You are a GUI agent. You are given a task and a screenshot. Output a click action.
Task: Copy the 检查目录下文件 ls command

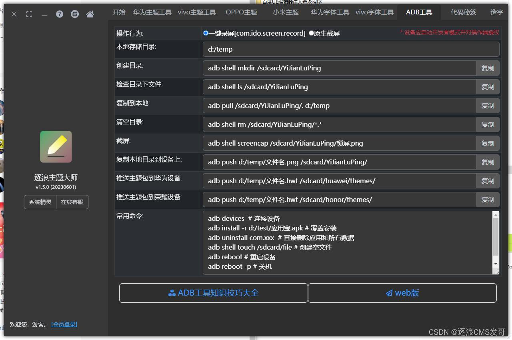pos(488,87)
